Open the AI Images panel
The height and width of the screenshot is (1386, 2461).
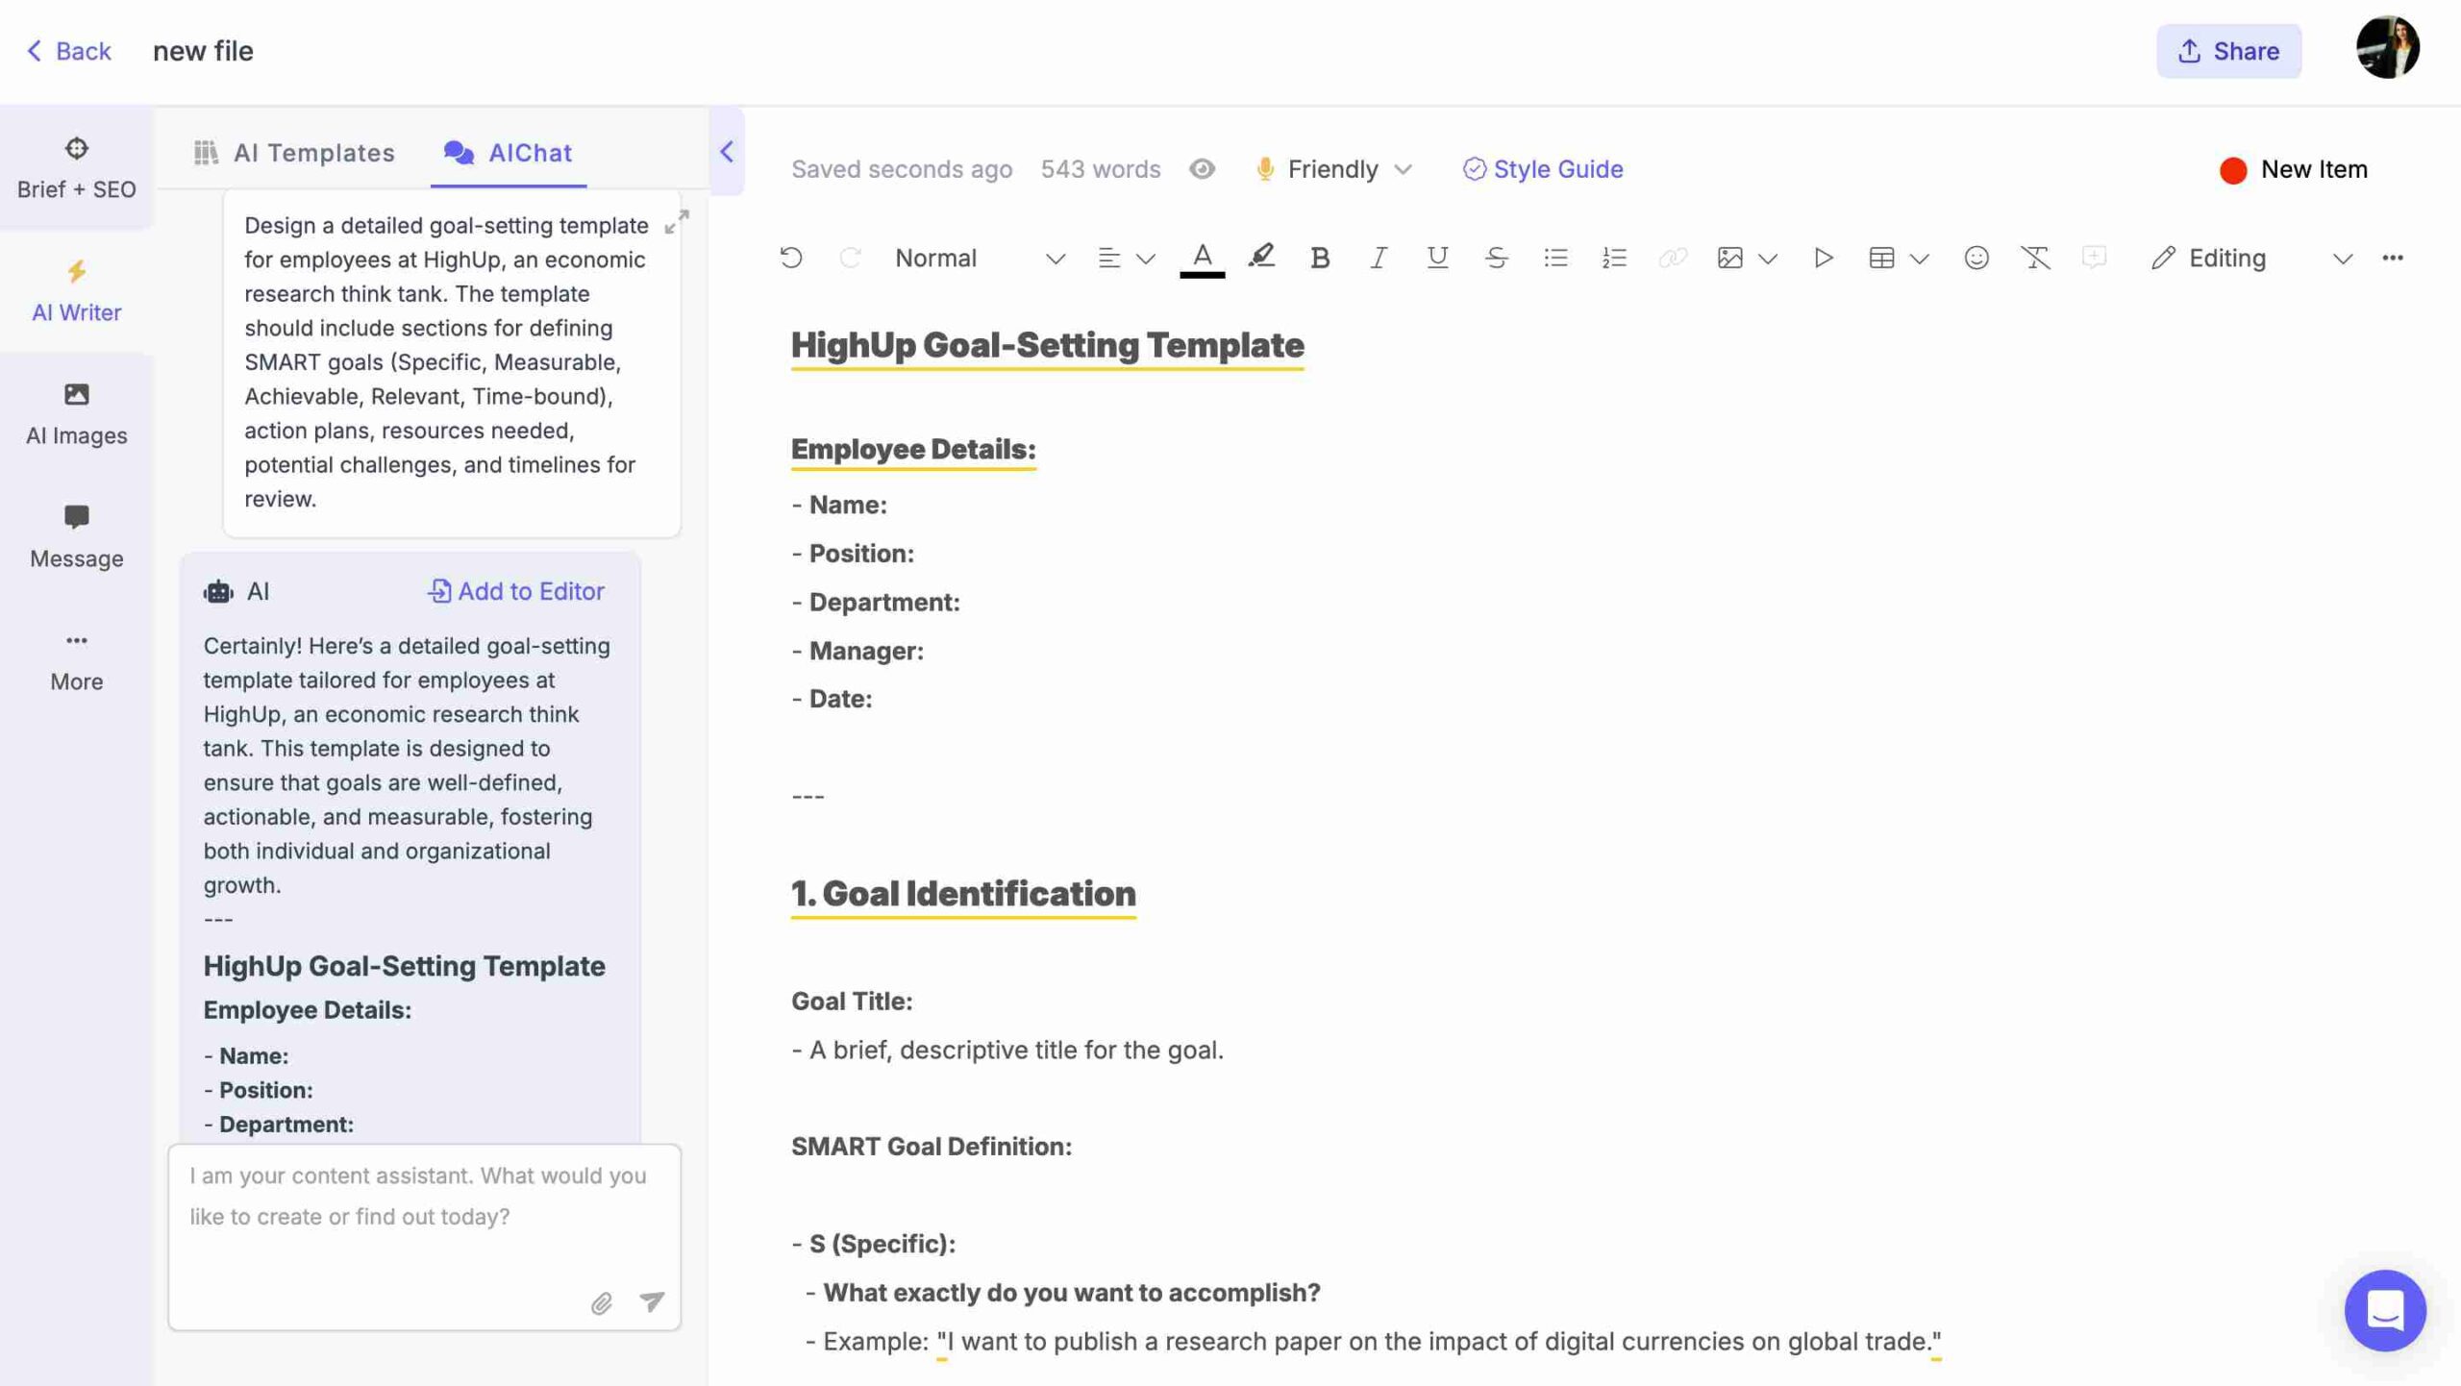[76, 414]
